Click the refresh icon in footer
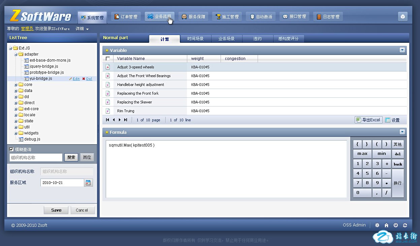The height and width of the screenshot is (246, 420). tap(405, 225)
